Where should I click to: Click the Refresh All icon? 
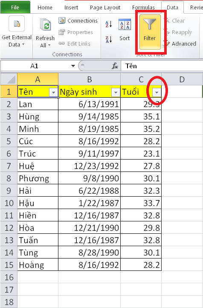pos(45,25)
